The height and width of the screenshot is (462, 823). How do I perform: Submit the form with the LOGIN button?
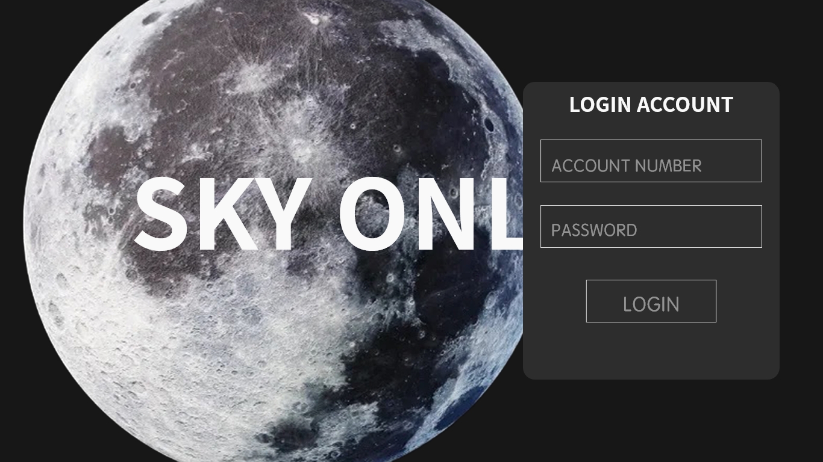pyautogui.click(x=651, y=301)
